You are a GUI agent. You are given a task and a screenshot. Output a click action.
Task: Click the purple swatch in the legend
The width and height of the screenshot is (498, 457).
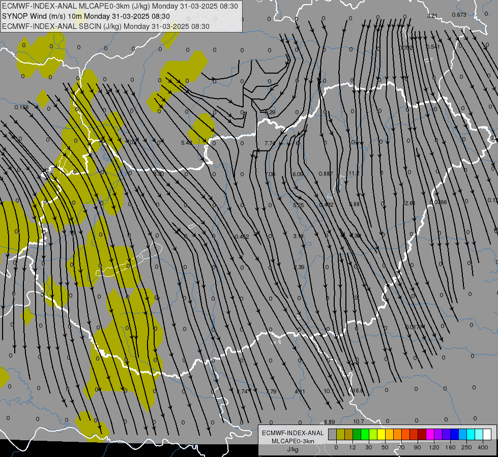point(438,434)
